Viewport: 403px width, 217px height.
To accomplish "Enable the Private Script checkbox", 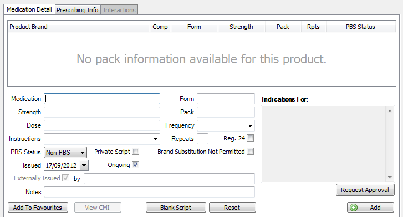I will (x=136, y=152).
